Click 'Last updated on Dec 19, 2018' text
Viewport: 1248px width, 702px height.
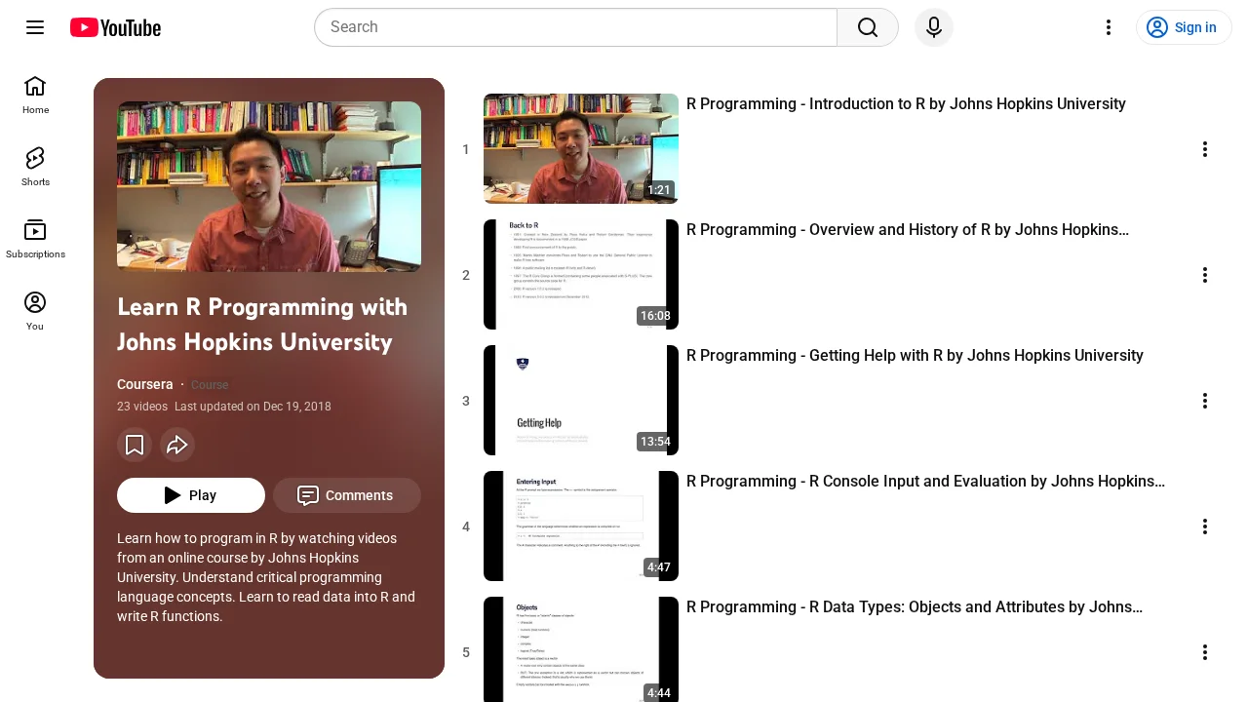[253, 407]
